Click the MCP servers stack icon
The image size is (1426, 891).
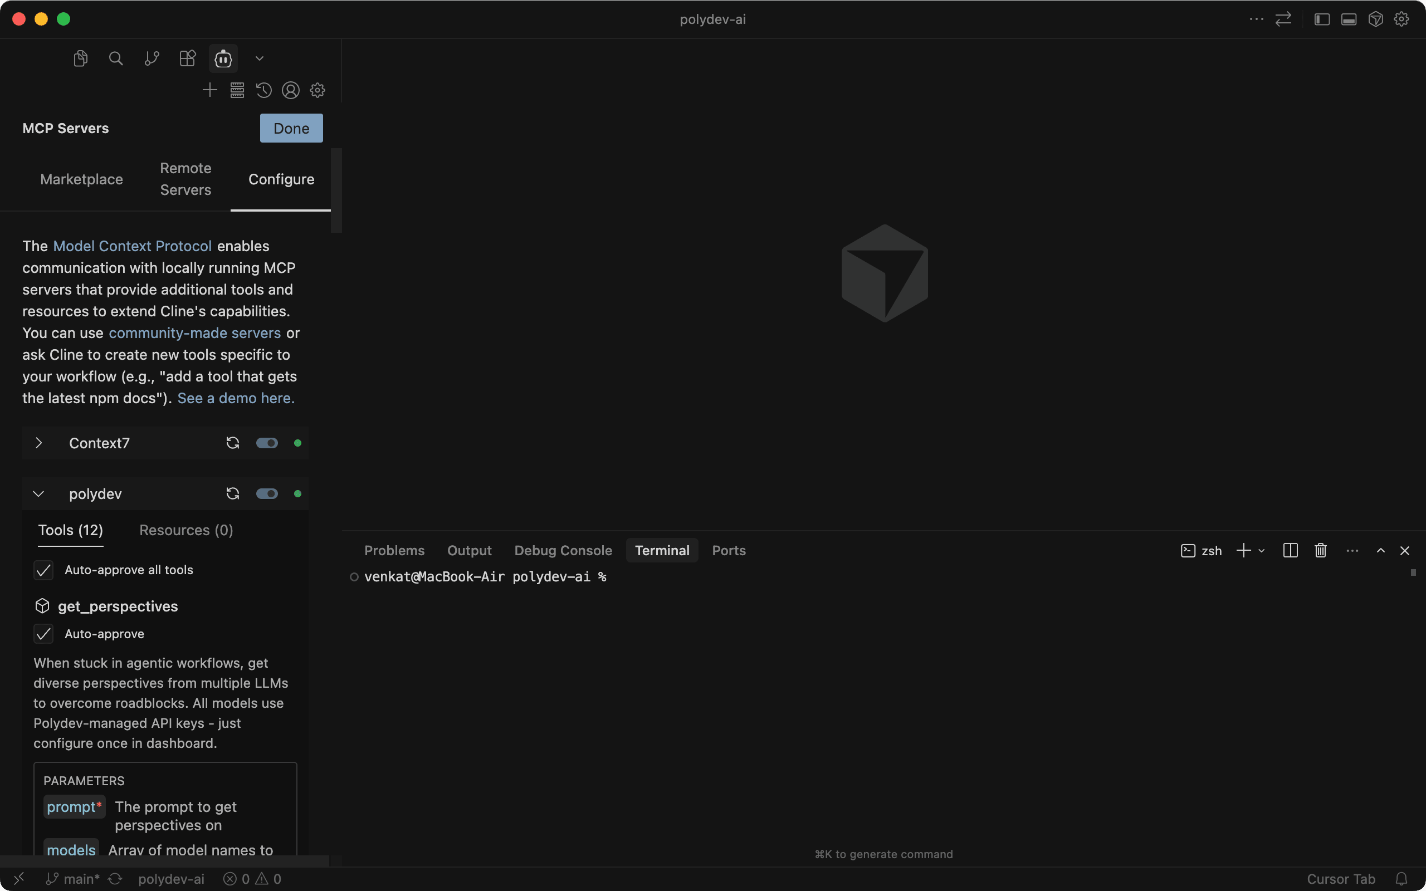tap(237, 90)
